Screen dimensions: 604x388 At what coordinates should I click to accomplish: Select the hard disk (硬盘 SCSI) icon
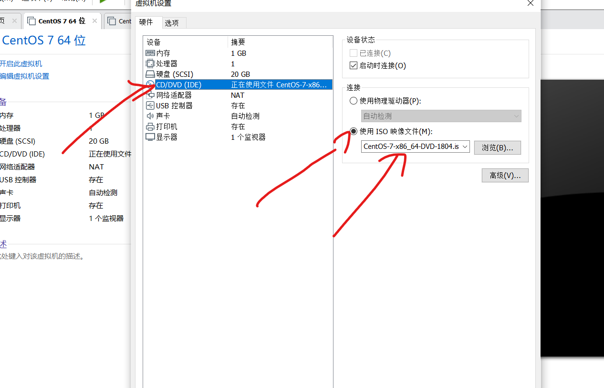tap(150, 74)
